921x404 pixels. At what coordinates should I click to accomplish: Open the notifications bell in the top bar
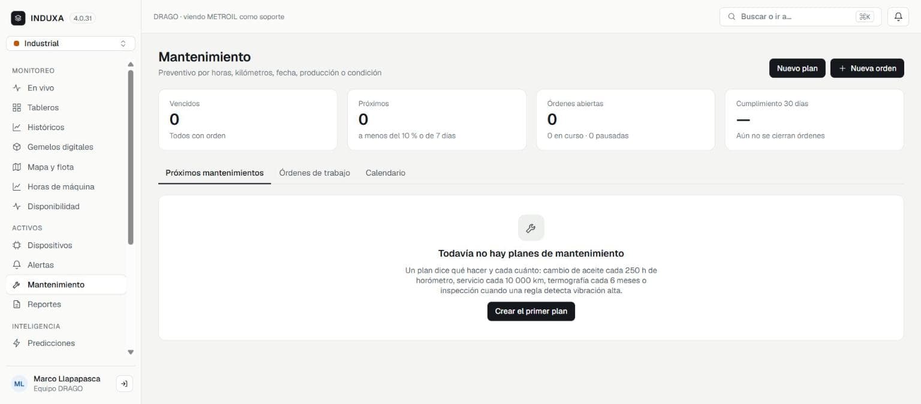pos(898,17)
